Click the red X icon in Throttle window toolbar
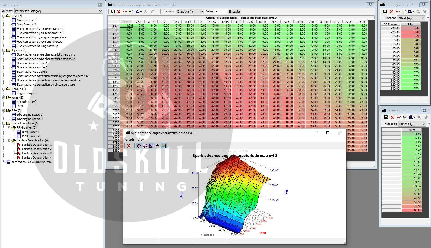The width and height of the screenshot is (431, 248). 392,117
